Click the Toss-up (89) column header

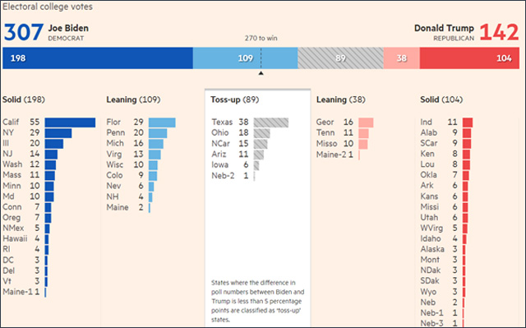(x=234, y=99)
